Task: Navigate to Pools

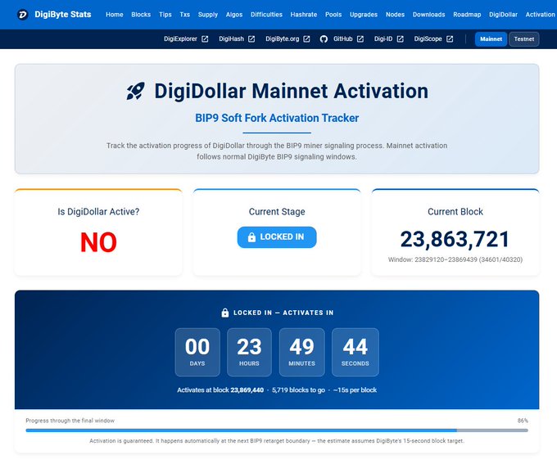Action: (x=333, y=15)
